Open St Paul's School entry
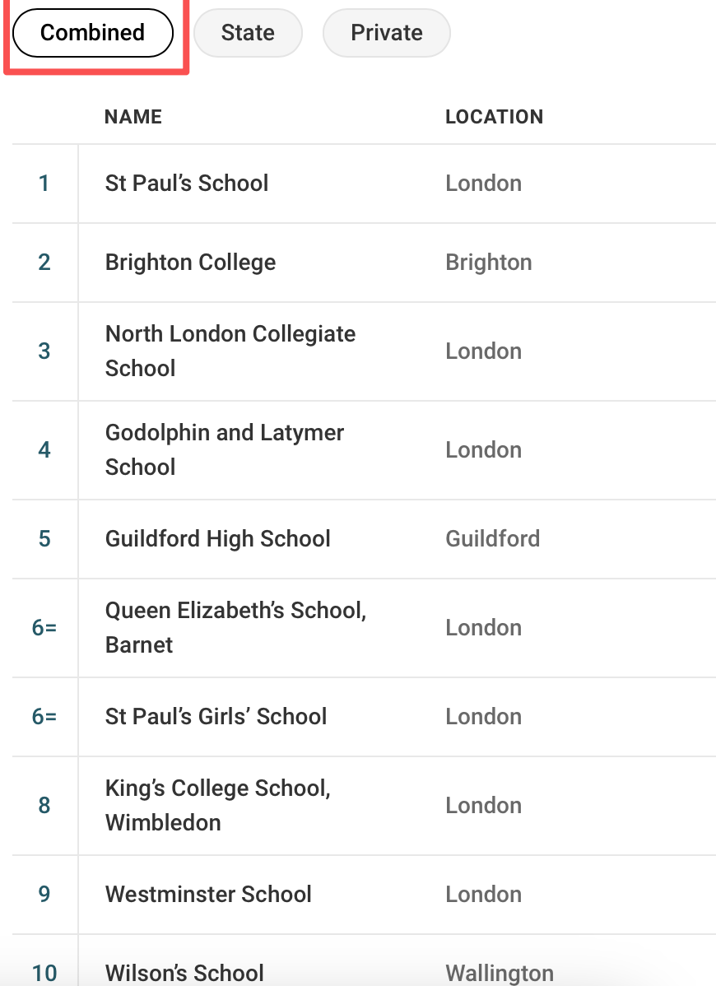The height and width of the screenshot is (986, 716). [x=187, y=183]
